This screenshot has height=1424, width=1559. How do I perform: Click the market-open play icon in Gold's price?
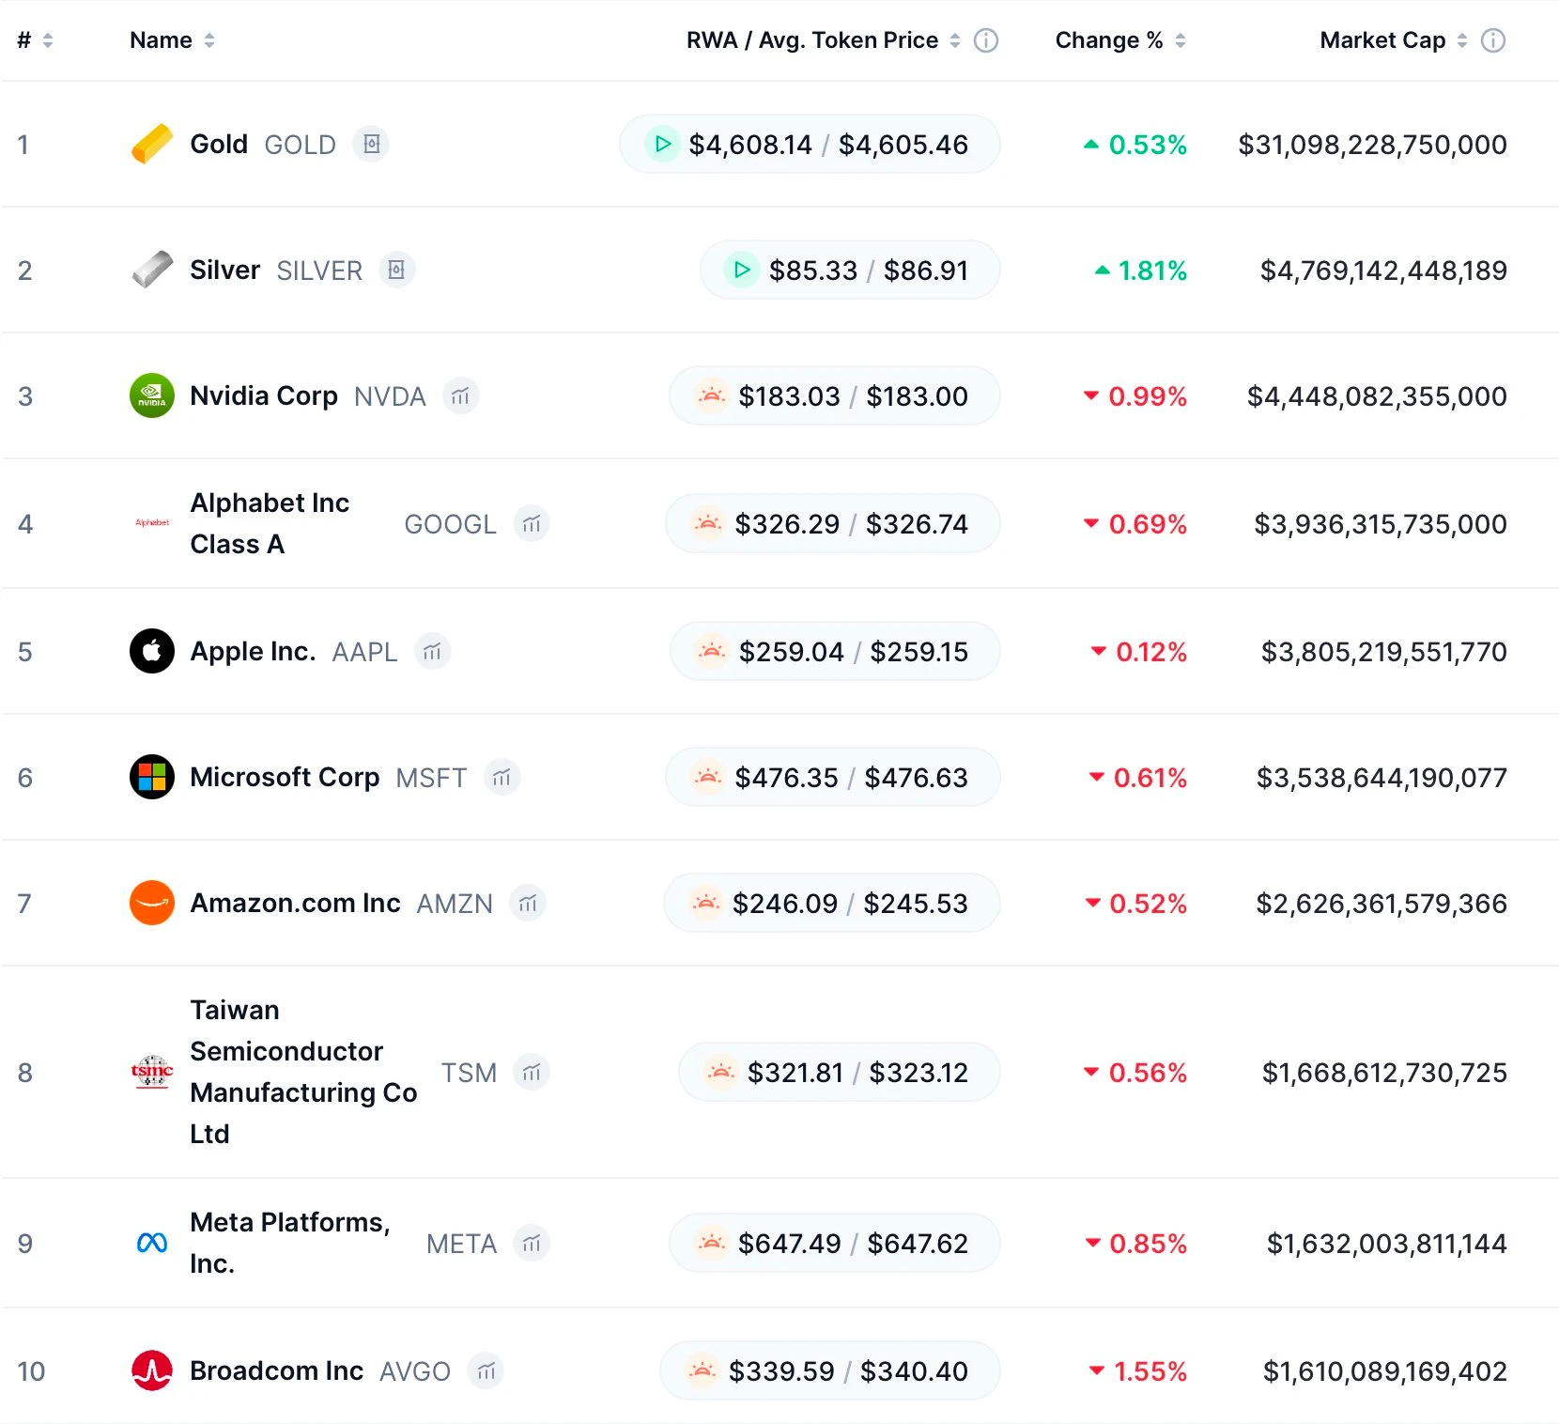[662, 145]
